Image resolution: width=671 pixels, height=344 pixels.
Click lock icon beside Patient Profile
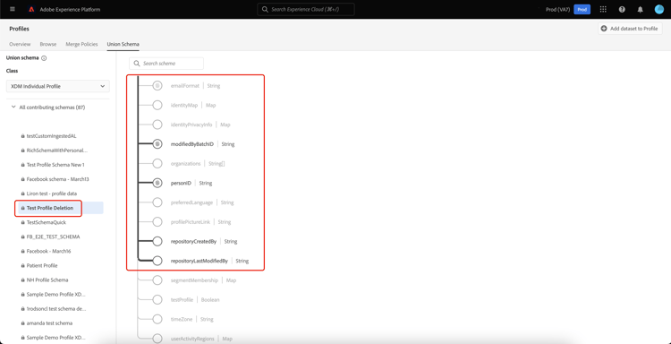coord(22,265)
